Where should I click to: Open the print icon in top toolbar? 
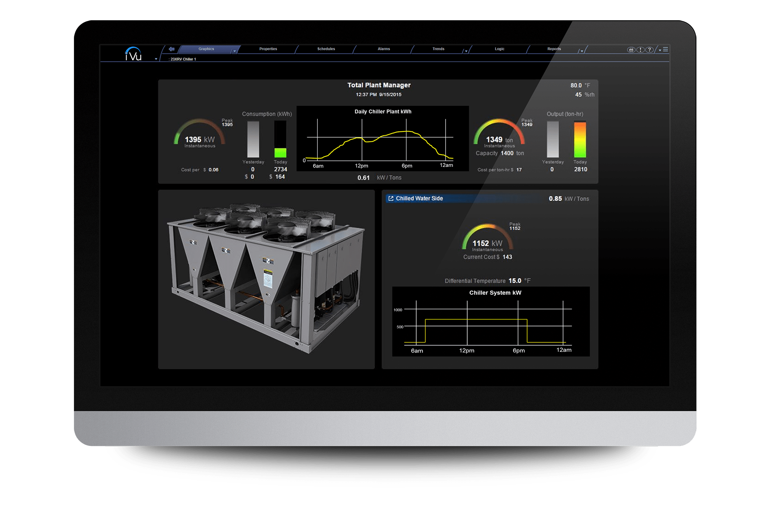pyautogui.click(x=631, y=50)
